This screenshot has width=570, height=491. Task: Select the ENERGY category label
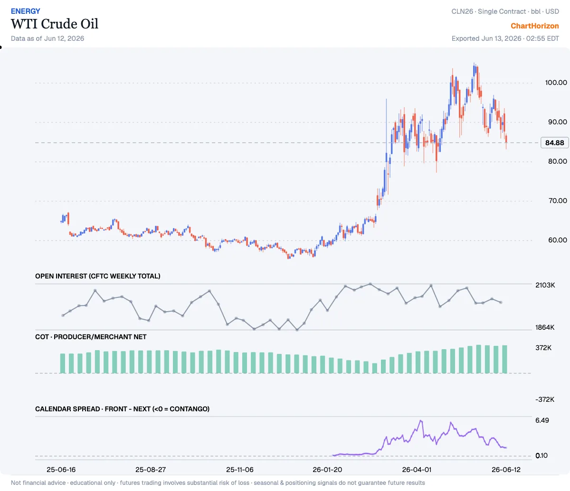[x=26, y=11]
